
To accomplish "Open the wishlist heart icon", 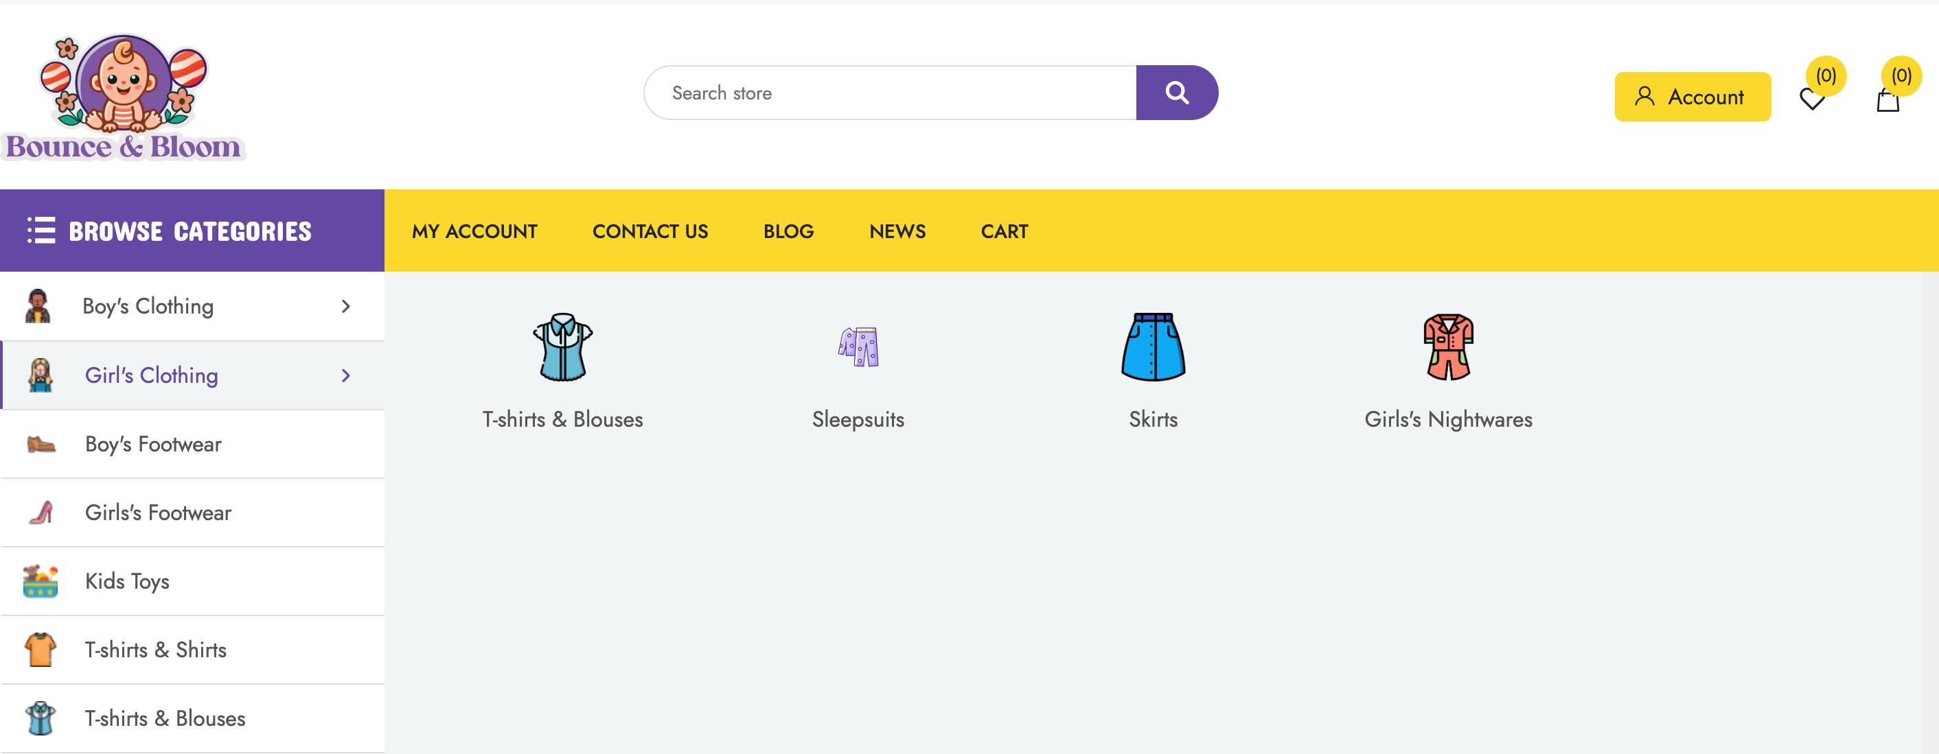I will [x=1812, y=100].
